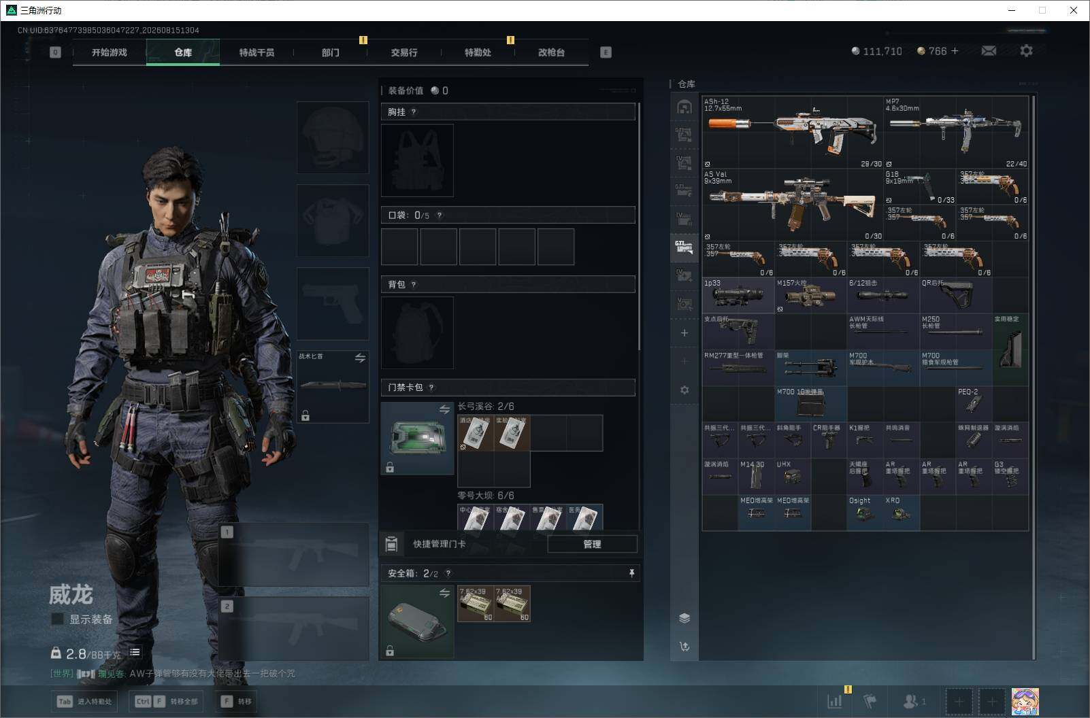The image size is (1090, 718).
Task: Select the 1p33 scope item
Action: pos(738,295)
